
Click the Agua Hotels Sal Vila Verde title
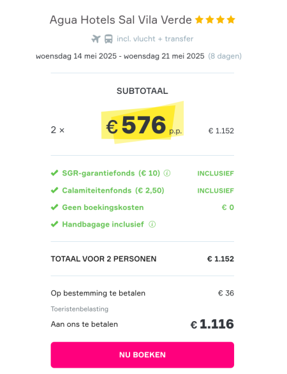point(121,20)
